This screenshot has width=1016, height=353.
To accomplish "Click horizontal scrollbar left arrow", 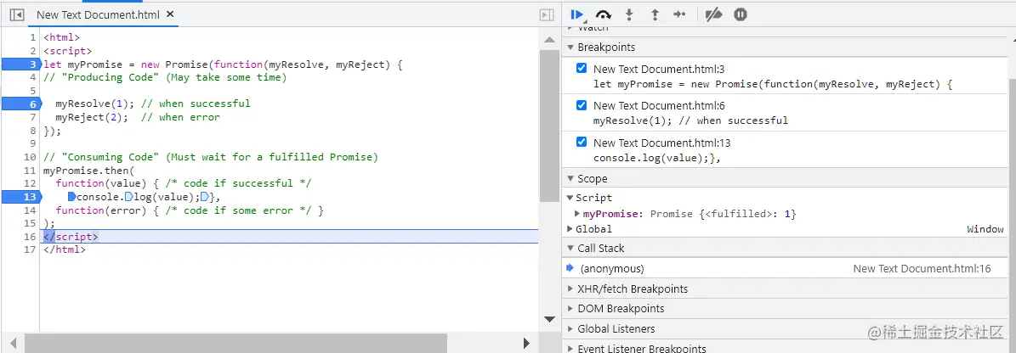I will pos(12,343).
